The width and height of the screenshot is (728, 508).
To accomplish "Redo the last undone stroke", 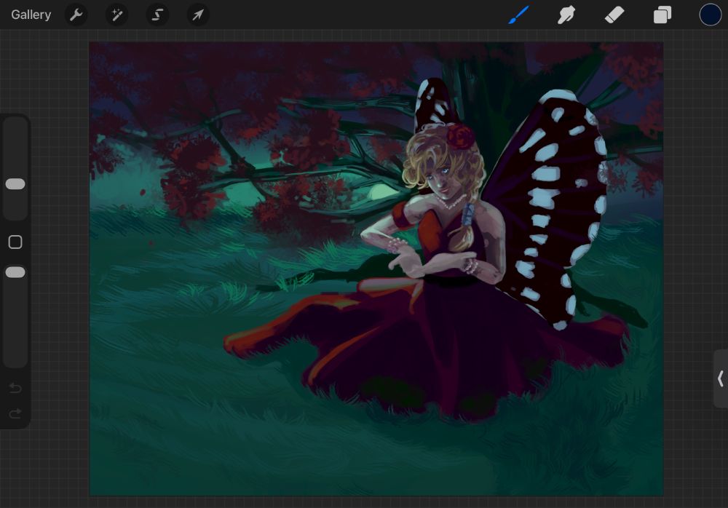I will pyautogui.click(x=15, y=413).
